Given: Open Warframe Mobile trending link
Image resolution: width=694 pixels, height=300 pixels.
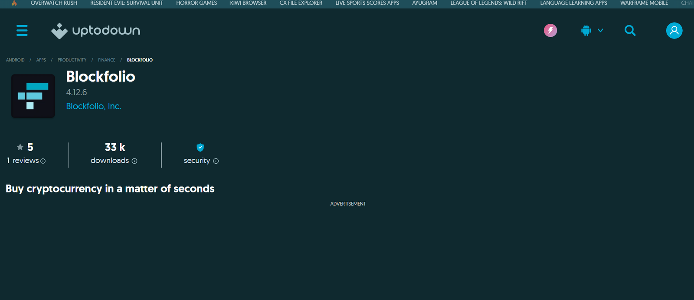Looking at the screenshot, I should pyautogui.click(x=644, y=3).
